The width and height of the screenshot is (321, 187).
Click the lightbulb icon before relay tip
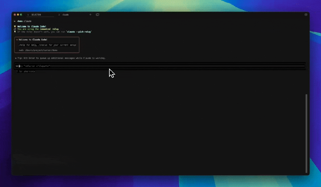pos(15,32)
